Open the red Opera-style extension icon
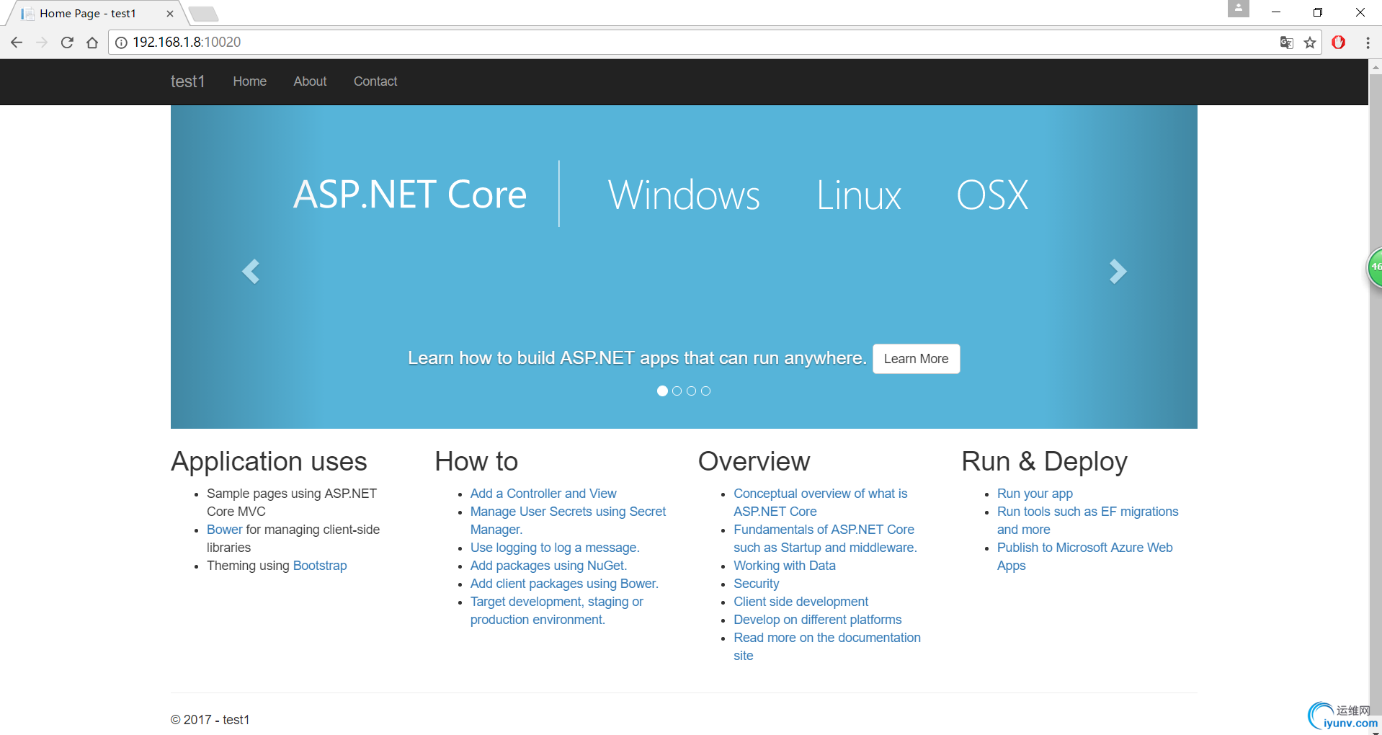 tap(1339, 43)
